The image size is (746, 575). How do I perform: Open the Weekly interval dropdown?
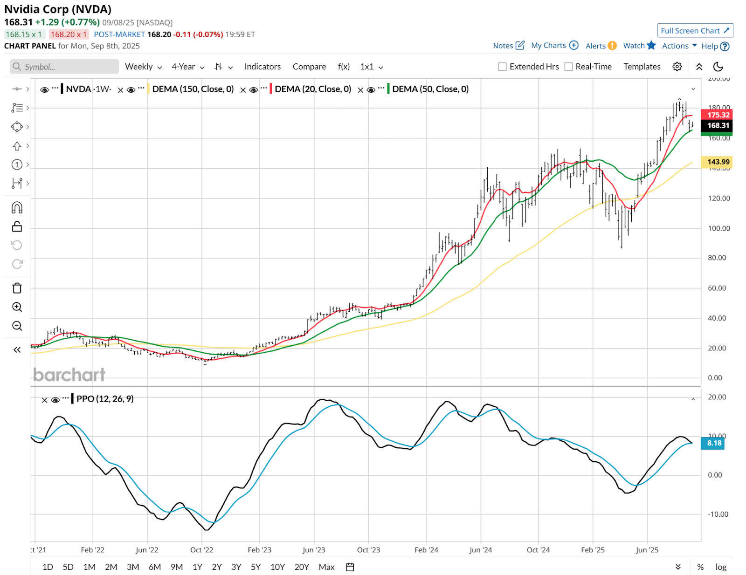(x=143, y=67)
